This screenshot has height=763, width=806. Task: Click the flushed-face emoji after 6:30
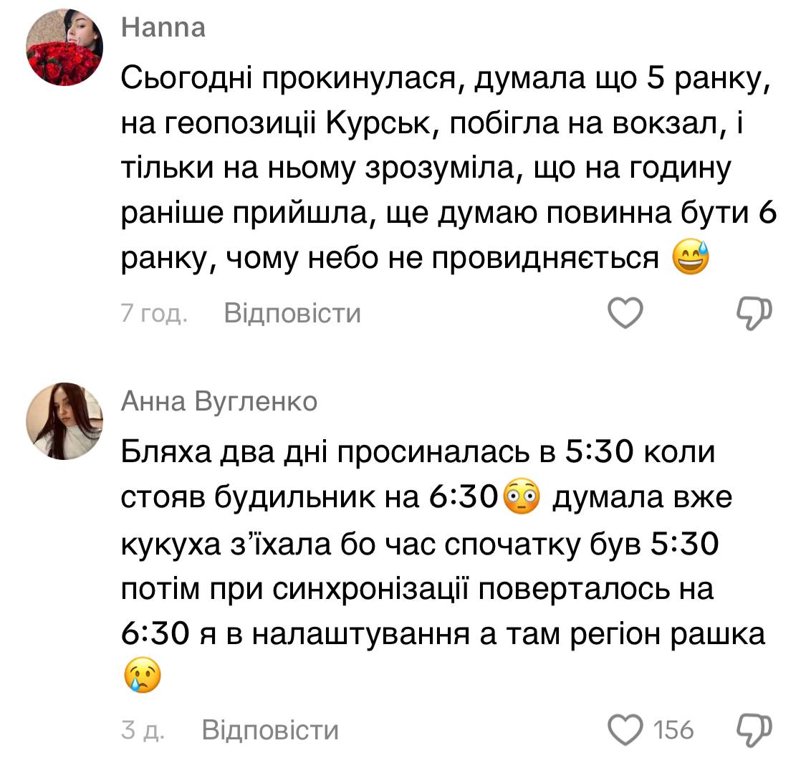point(522,498)
